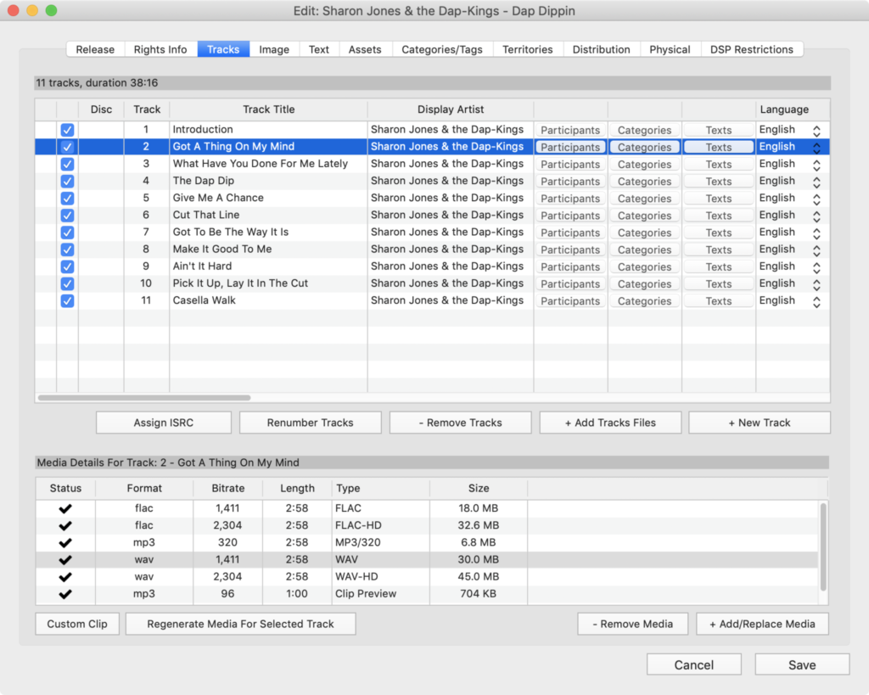The height and width of the screenshot is (695, 869).
Task: Click status checkmark of WAV 30.0 MB row
Action: coord(65,560)
